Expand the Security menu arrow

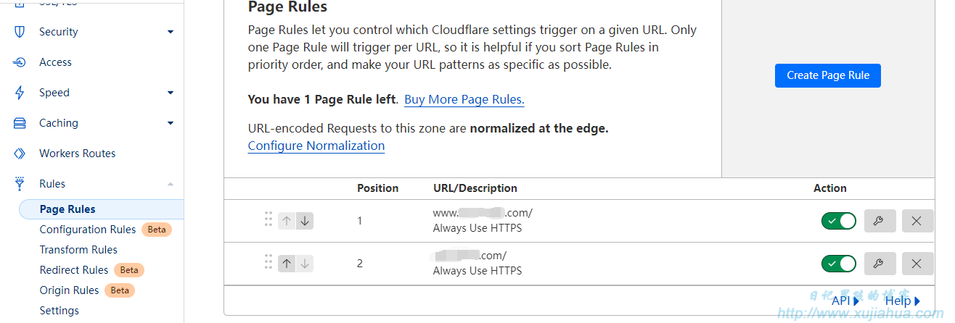click(171, 32)
